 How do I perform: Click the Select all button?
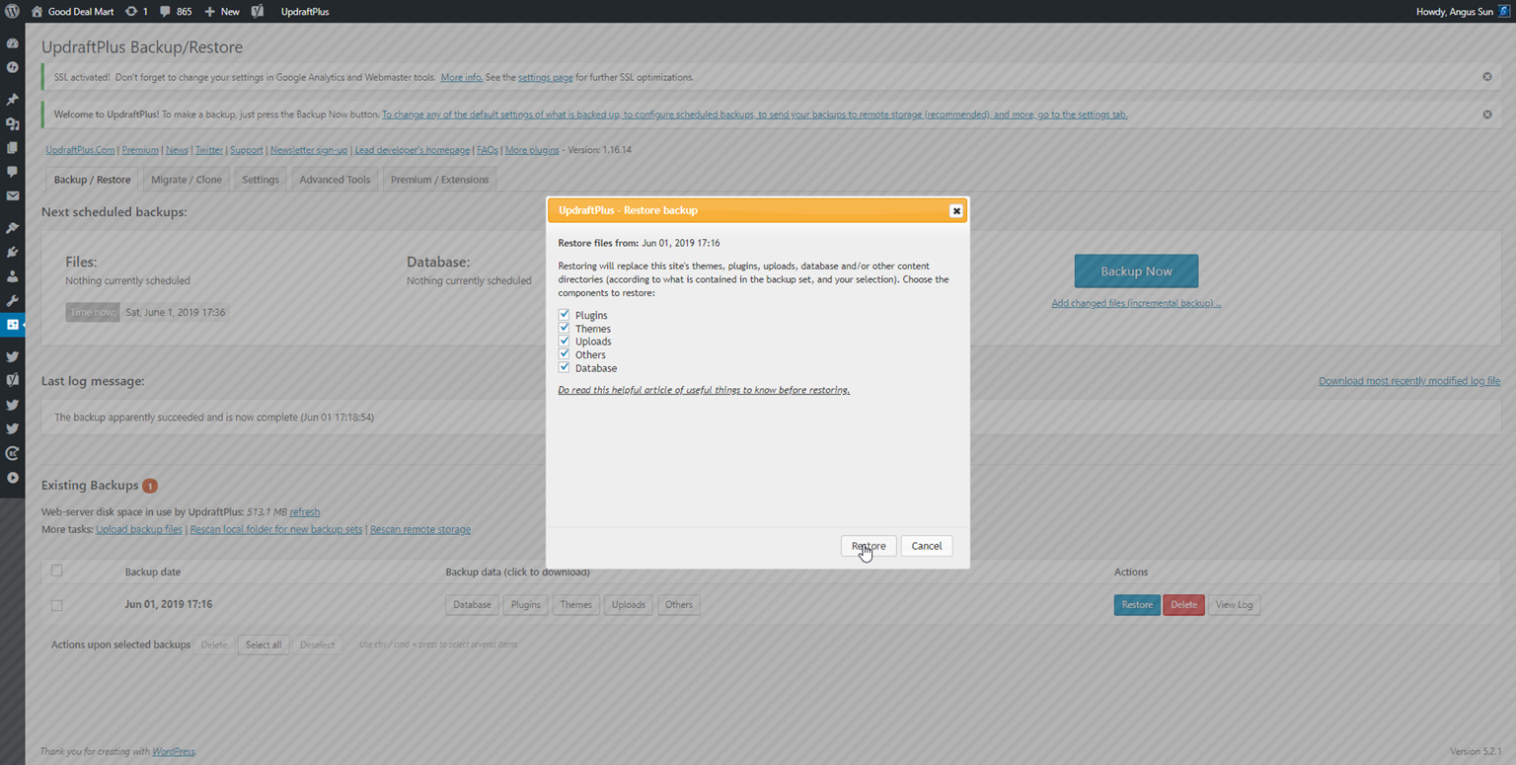click(x=264, y=645)
